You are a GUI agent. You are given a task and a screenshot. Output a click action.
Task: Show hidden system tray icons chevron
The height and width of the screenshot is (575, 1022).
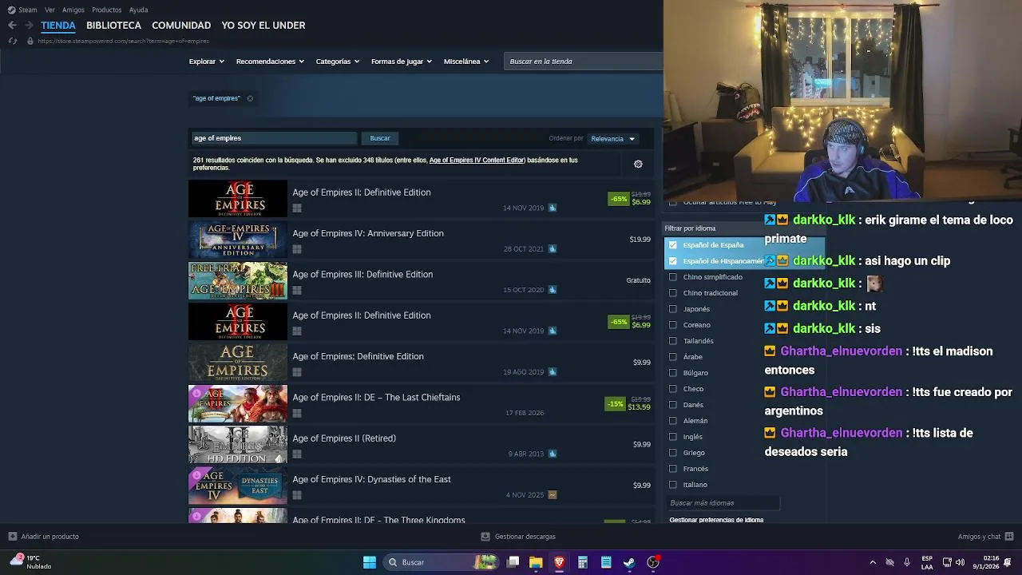point(873,562)
